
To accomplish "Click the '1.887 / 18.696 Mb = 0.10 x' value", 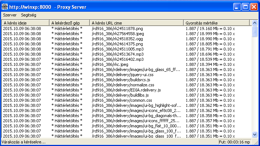I will point(210,54).
